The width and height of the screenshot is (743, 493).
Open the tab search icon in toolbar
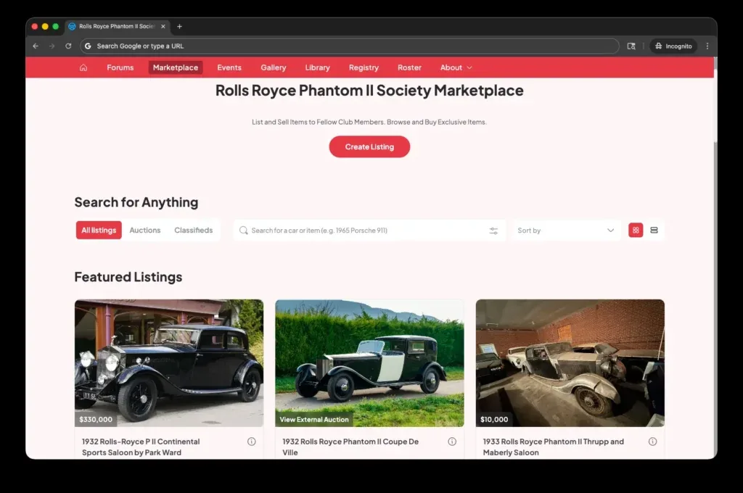click(631, 46)
